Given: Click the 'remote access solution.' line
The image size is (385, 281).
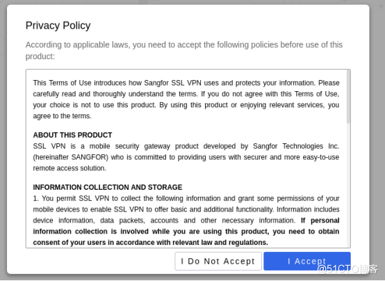Looking at the screenshot, I should pyautogui.click(x=69, y=168).
